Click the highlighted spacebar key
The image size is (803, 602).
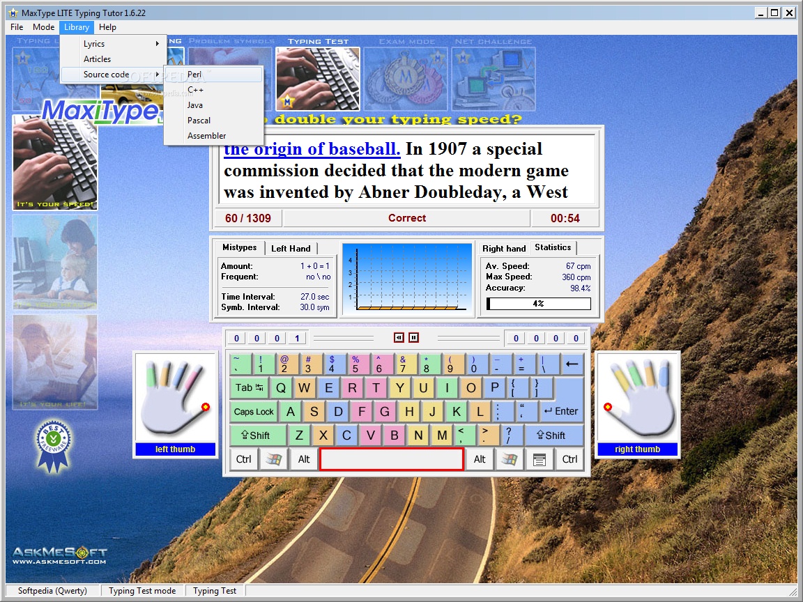pos(392,459)
